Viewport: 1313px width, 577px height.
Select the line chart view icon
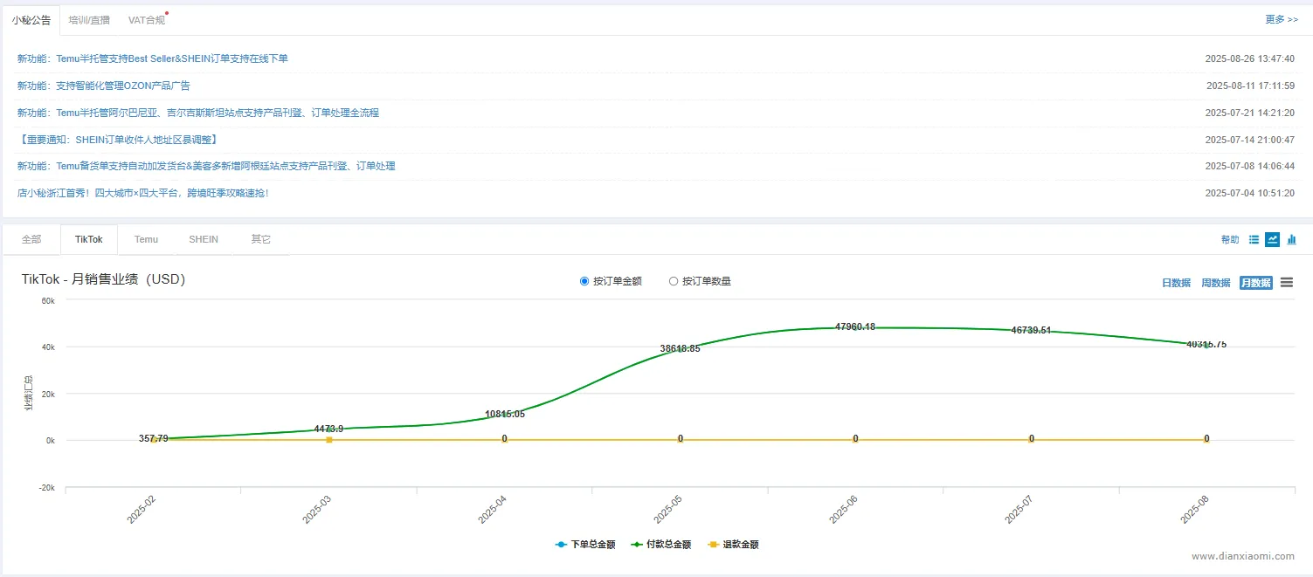[x=1273, y=239]
